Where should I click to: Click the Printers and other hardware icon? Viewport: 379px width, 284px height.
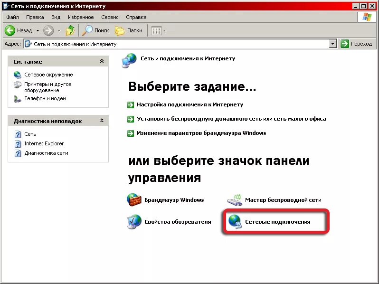(x=18, y=85)
